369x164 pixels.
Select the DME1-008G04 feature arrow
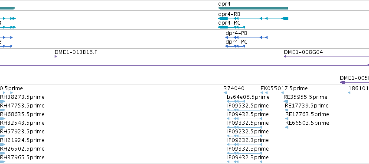(x=327, y=57)
